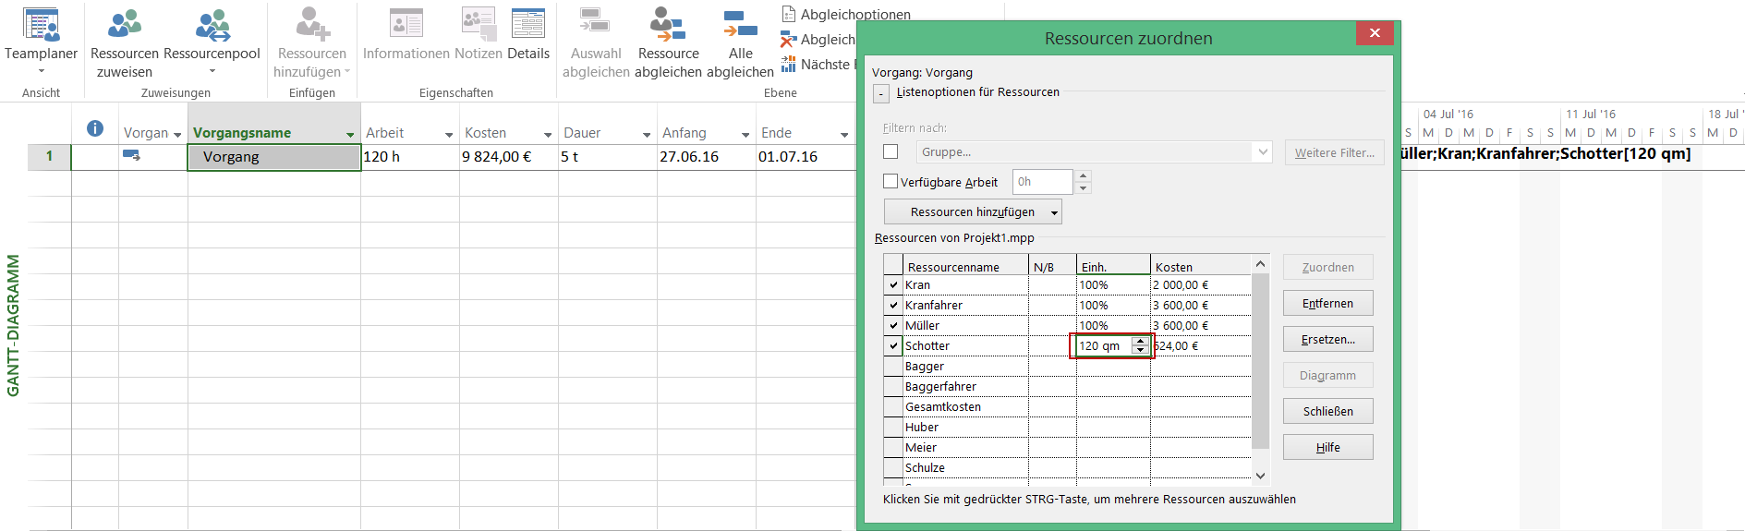1745x531 pixels.
Task: Open the Vorgangsname column filter arrow
Action: click(x=350, y=135)
